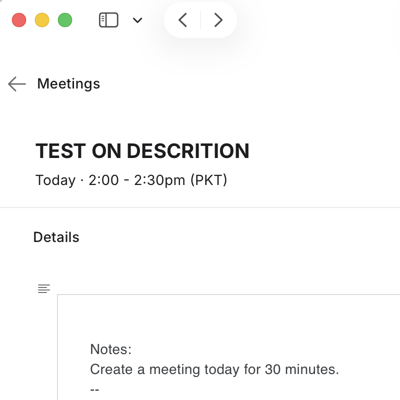Click the double-dash line under notes
400x400 pixels.
click(x=94, y=389)
